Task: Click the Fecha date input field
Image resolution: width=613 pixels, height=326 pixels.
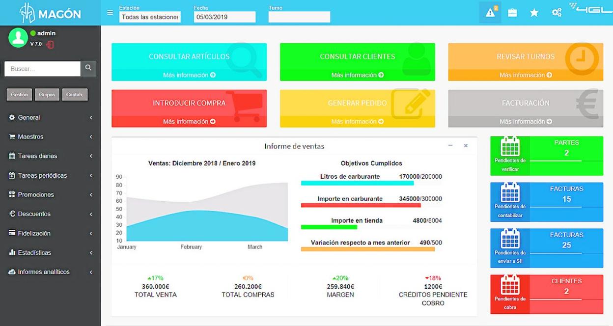Action: point(224,17)
